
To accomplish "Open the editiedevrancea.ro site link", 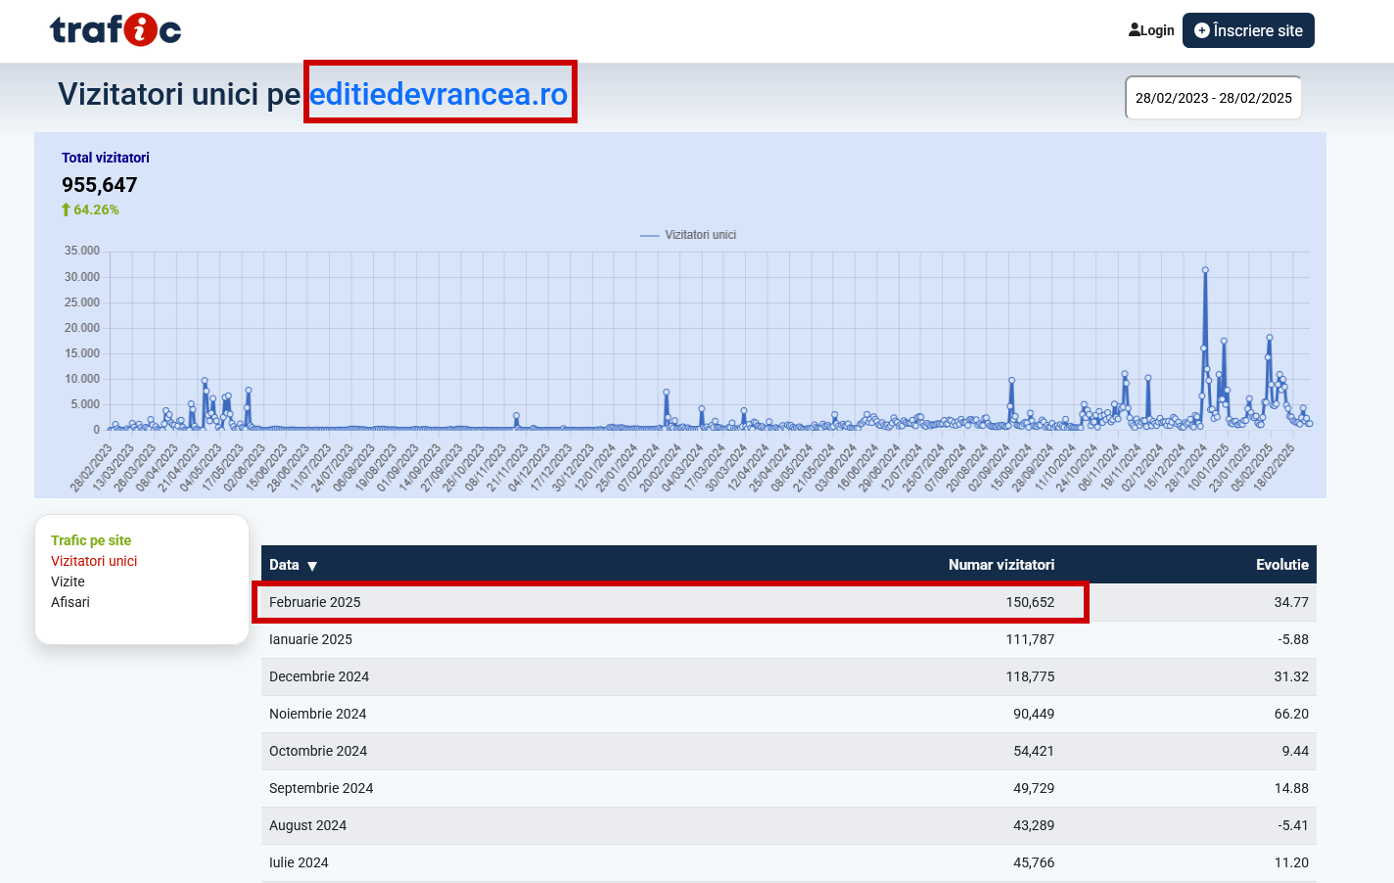I will 439,94.
